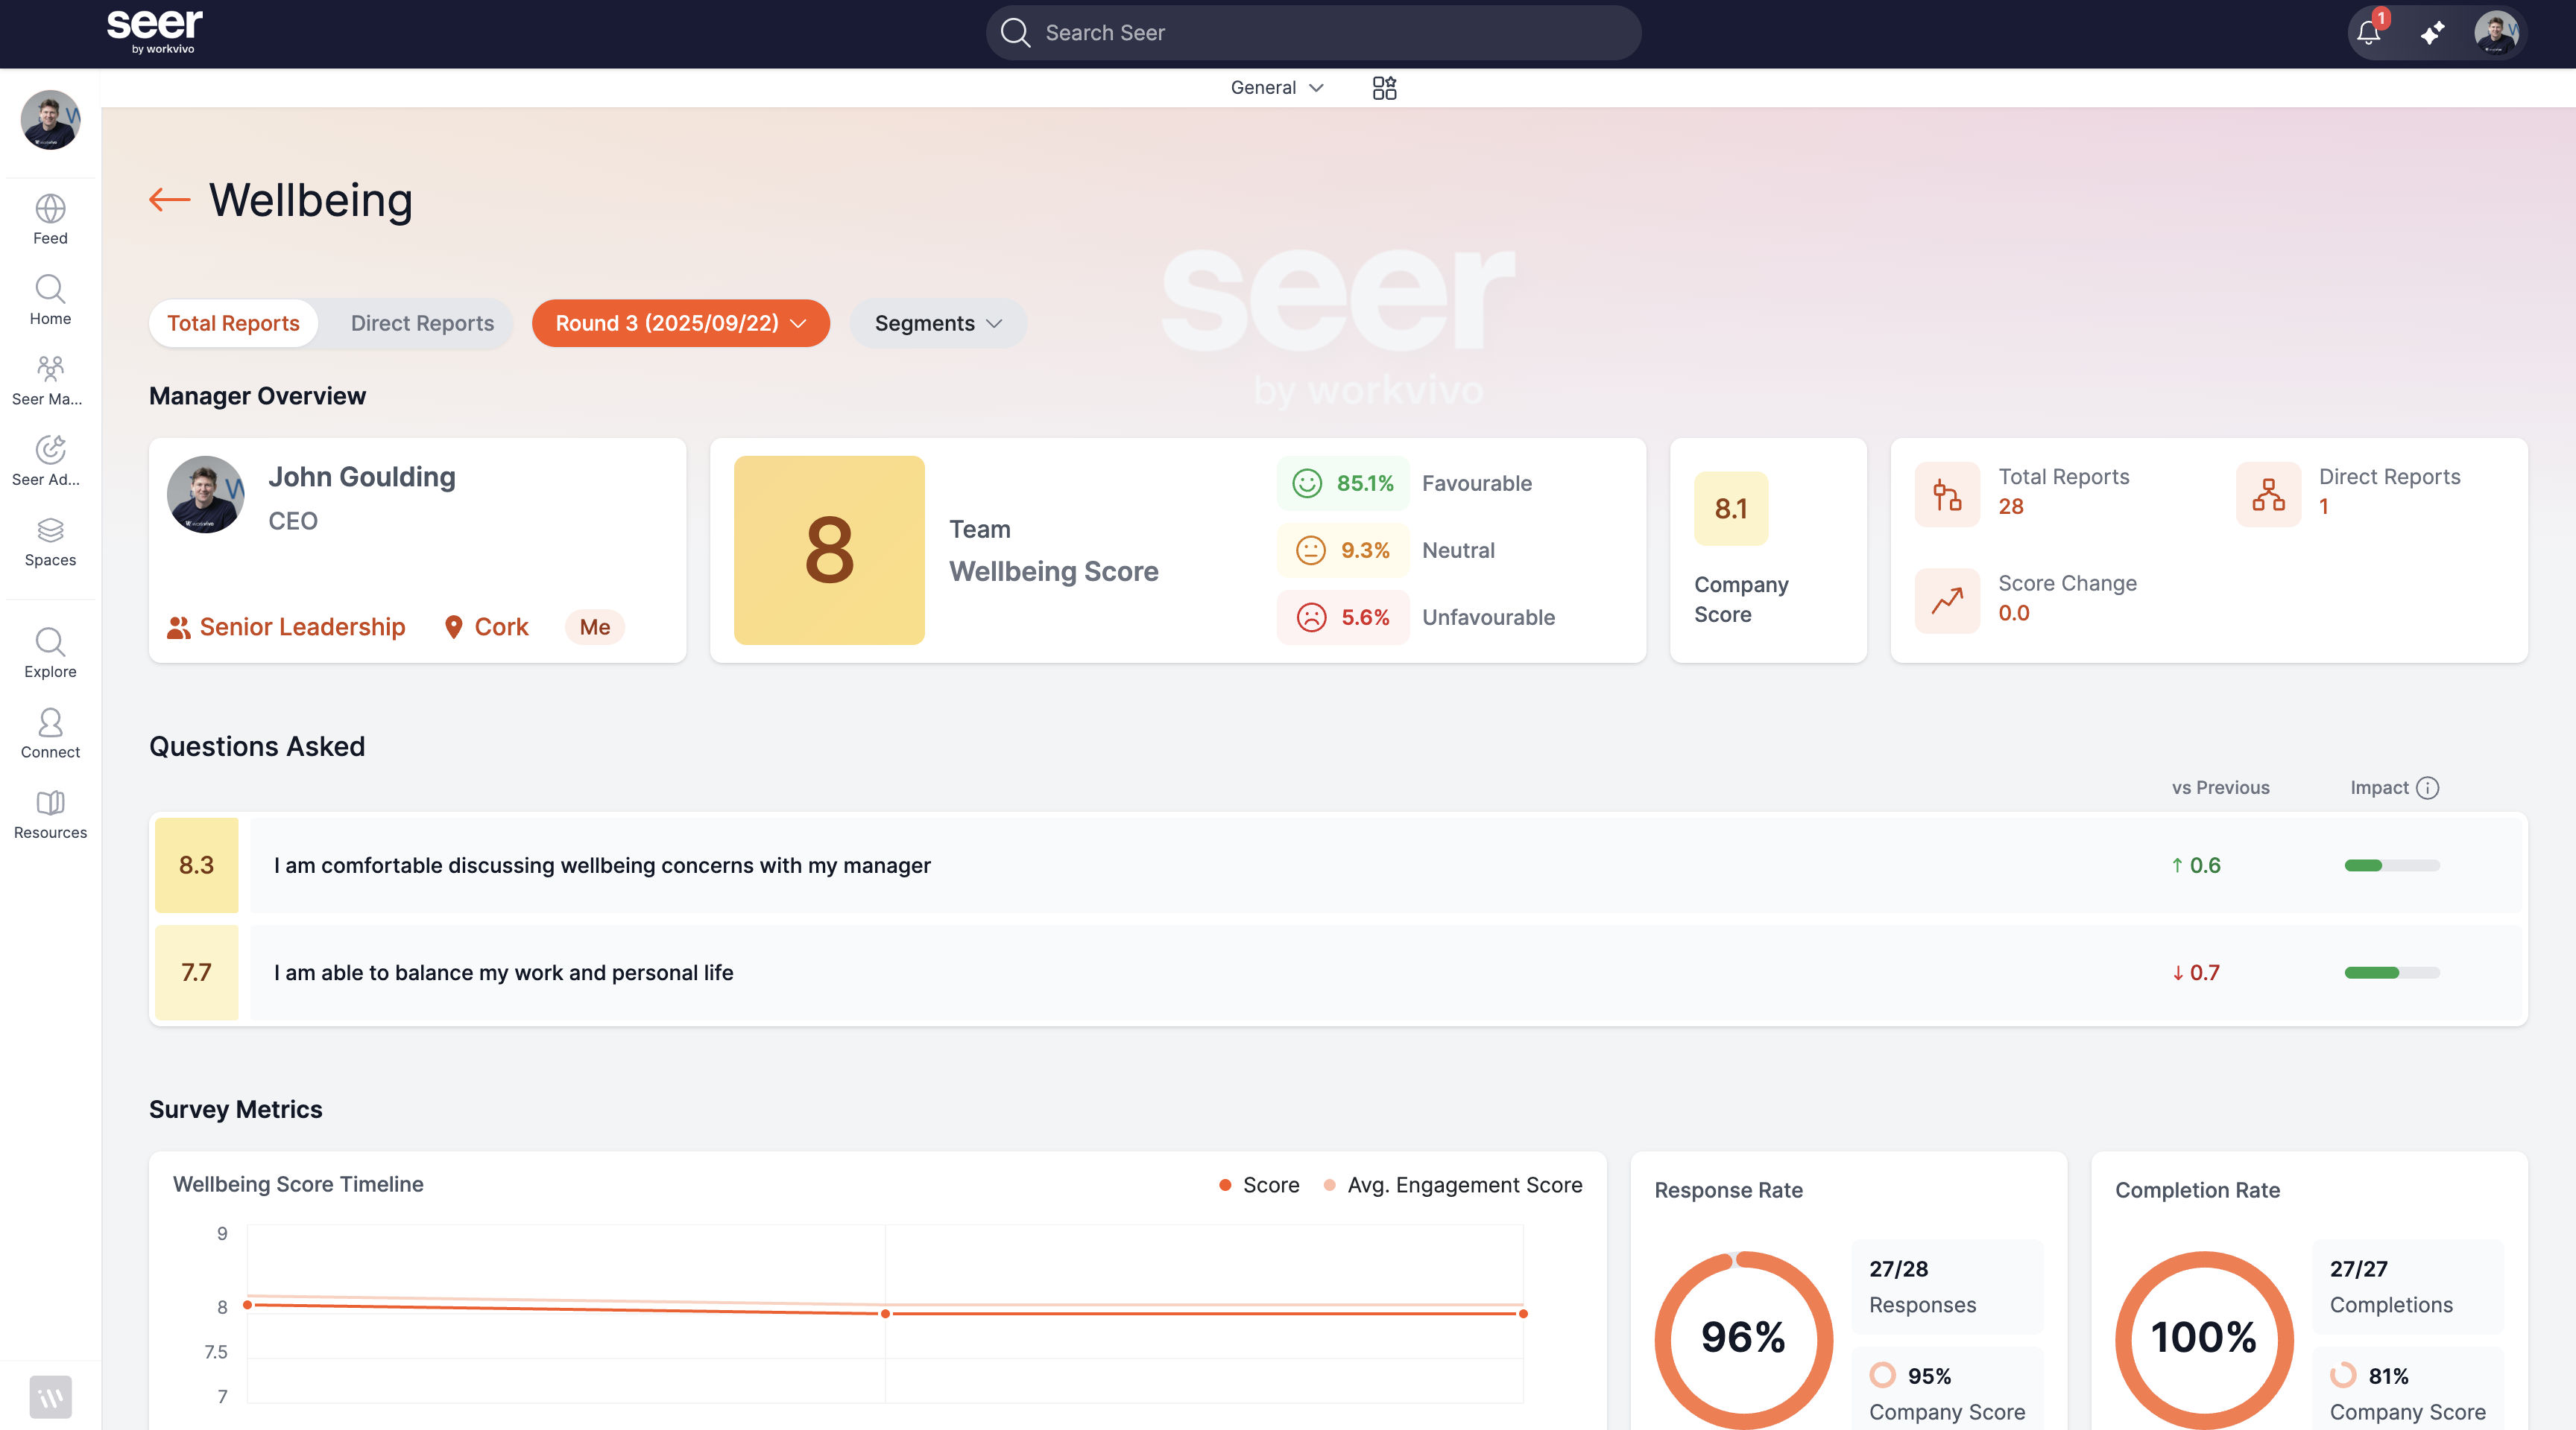
Task: Open Resources in the sidebar
Action: 50,813
